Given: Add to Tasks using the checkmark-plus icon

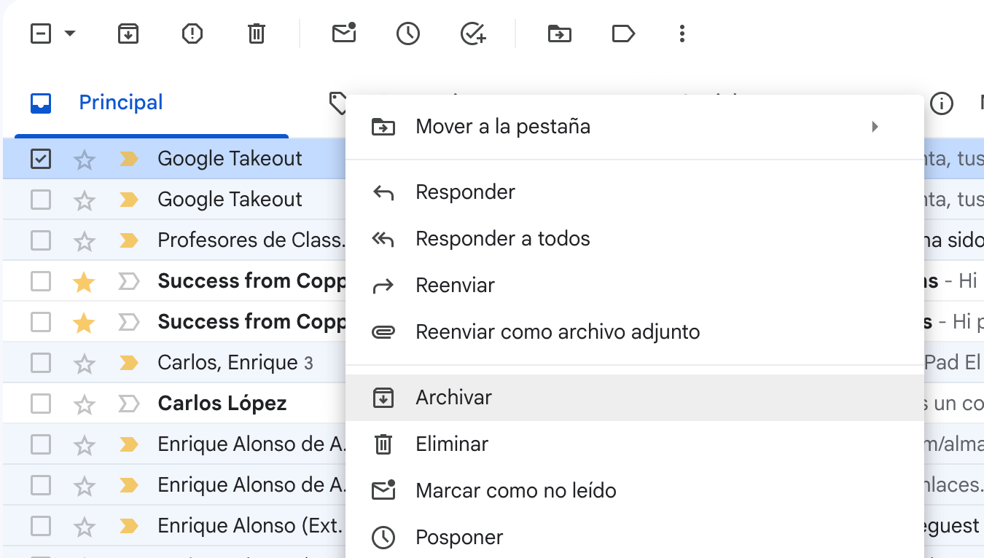Looking at the screenshot, I should click(473, 34).
